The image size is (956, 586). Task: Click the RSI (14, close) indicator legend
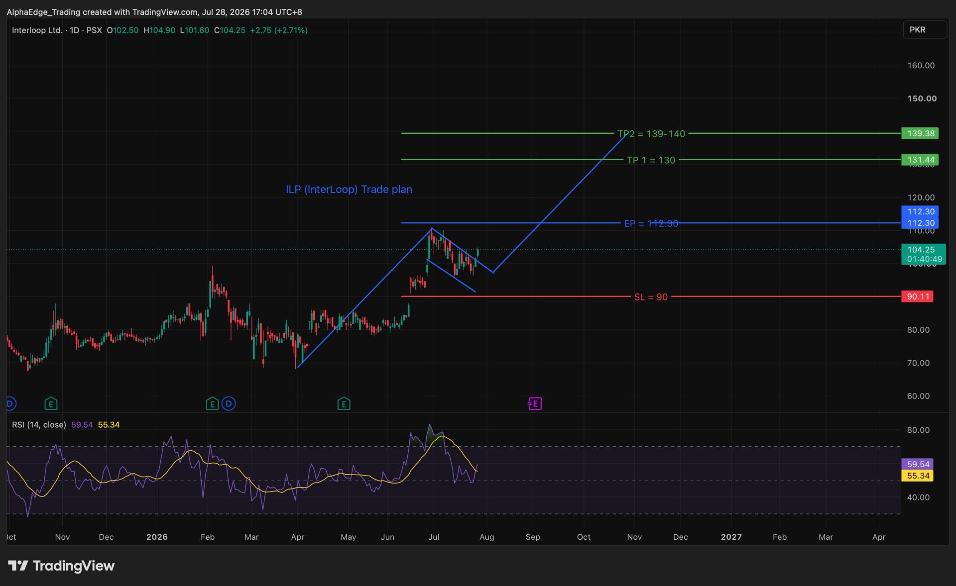[39, 425]
